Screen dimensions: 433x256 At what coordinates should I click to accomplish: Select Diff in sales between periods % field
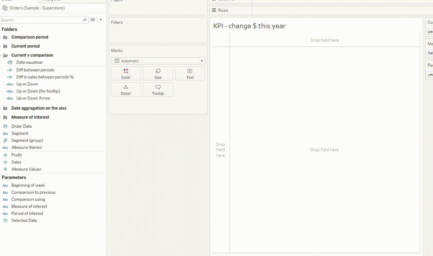tap(45, 77)
